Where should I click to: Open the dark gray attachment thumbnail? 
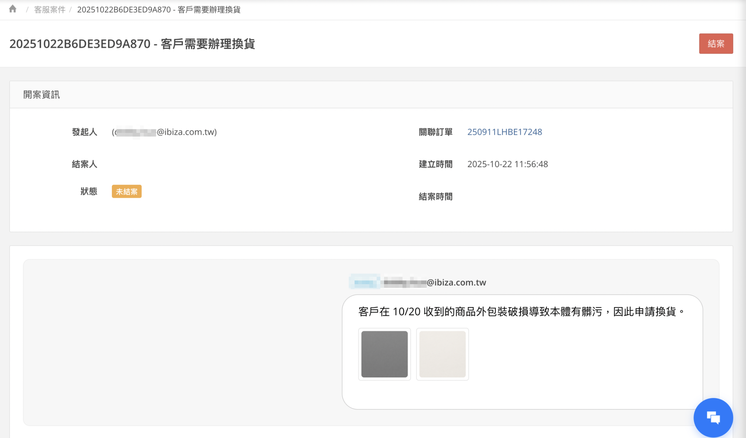pos(384,354)
